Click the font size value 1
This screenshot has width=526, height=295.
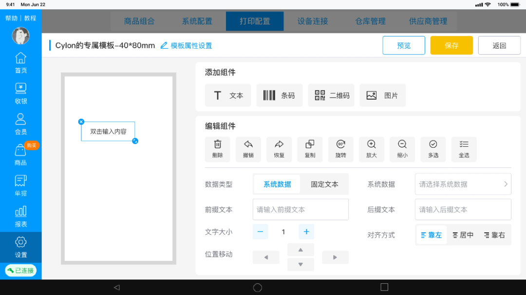283,232
